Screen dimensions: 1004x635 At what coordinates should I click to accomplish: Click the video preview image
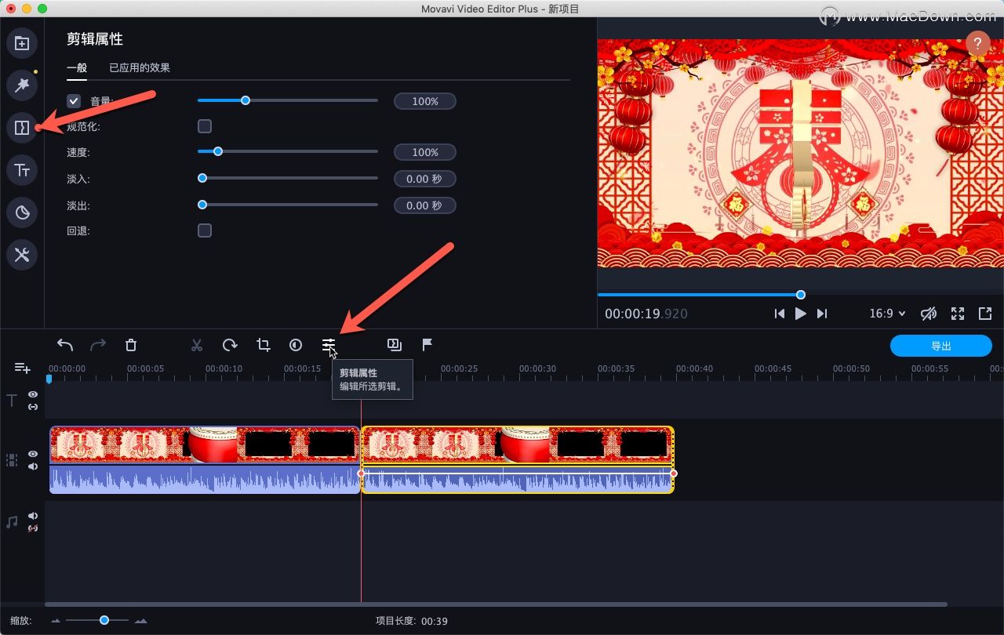coord(801,154)
